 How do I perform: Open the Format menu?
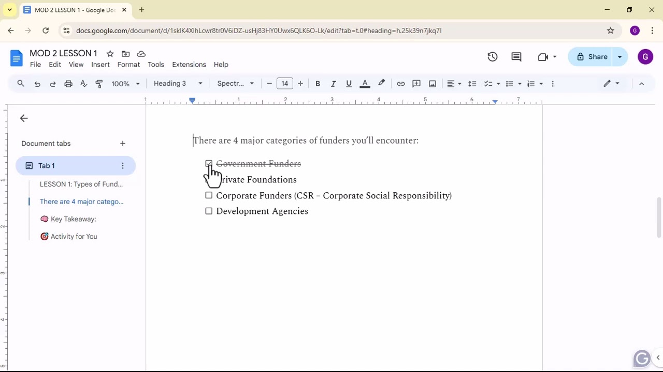(x=128, y=65)
